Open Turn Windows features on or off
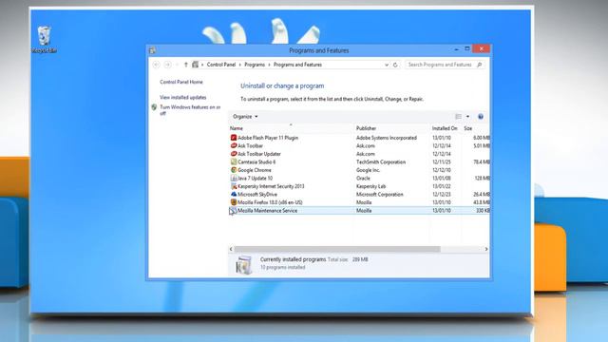This screenshot has height=342, width=608. (190, 110)
